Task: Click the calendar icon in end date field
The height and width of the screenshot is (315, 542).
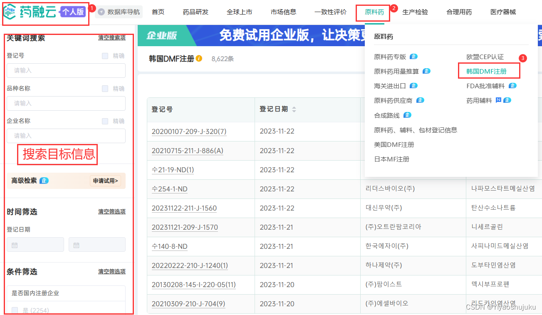Action: point(76,245)
